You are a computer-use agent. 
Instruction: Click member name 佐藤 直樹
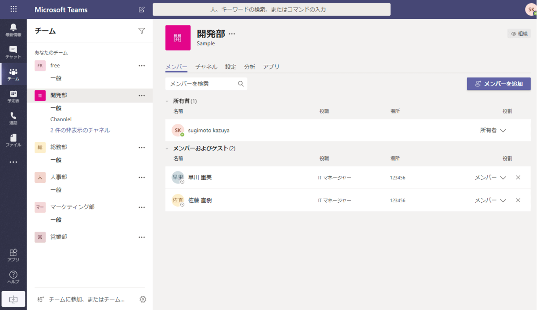click(x=200, y=200)
